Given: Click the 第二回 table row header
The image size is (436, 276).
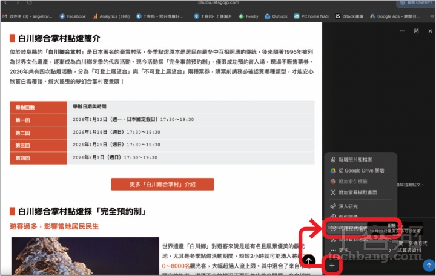Looking at the screenshot, I should pyautogui.click(x=38, y=133).
